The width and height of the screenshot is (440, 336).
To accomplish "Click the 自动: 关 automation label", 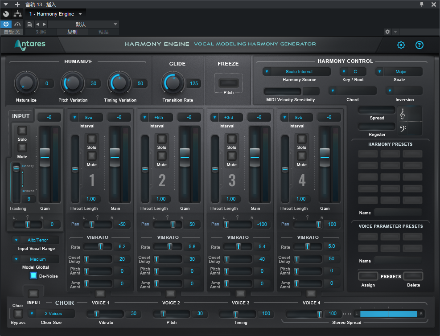I will click(x=12, y=32).
